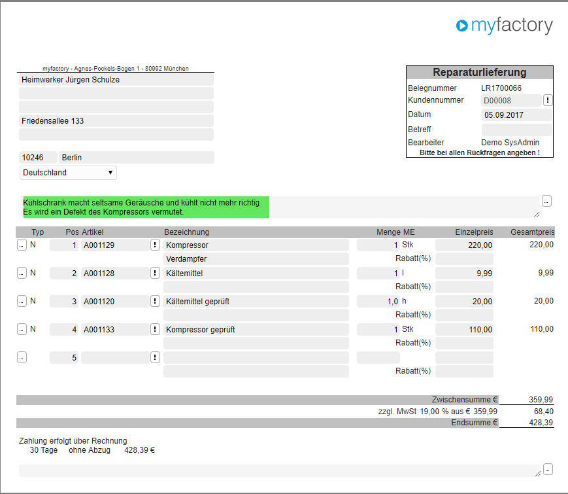This screenshot has width=568, height=494.
Task: Click the MwSt amount 68,40
Action: (544, 412)
